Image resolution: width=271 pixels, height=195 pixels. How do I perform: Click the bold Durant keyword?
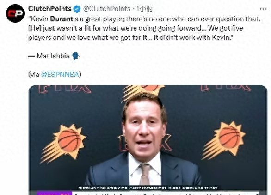tap(62, 19)
